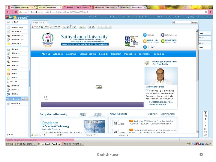Click Add Sheet Page in sidebar
Image resolution: width=216 pixels, height=162 pixels.
click(x=17, y=35)
